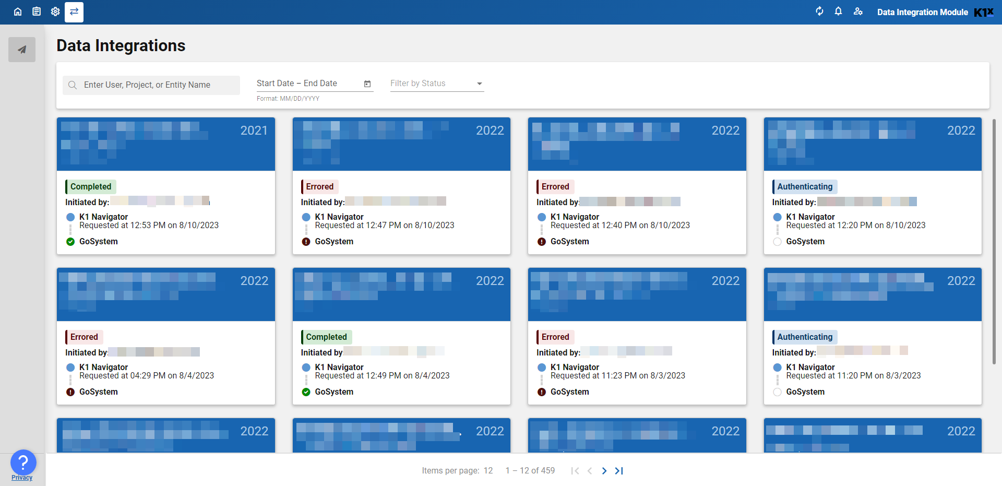Viewport: 1002px width, 486px height.
Task: Click the document list icon in header
Action: click(x=37, y=11)
